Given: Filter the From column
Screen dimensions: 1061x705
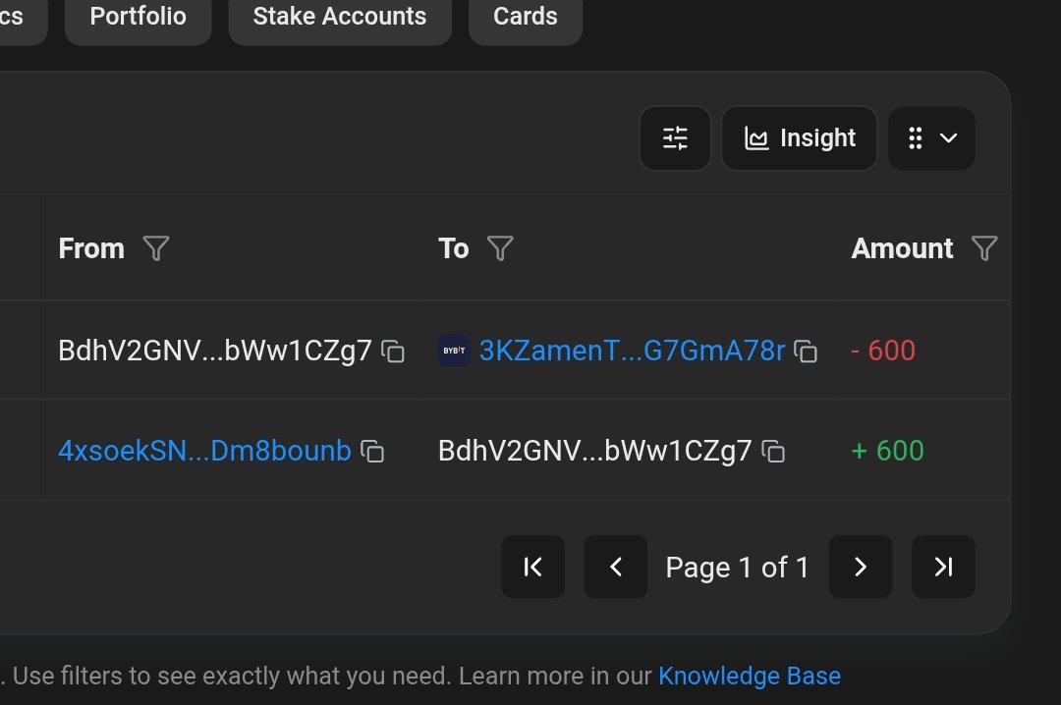Looking at the screenshot, I should pyautogui.click(x=155, y=248).
